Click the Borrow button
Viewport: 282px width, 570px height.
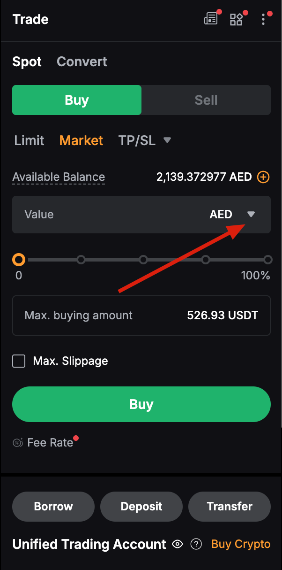53,506
